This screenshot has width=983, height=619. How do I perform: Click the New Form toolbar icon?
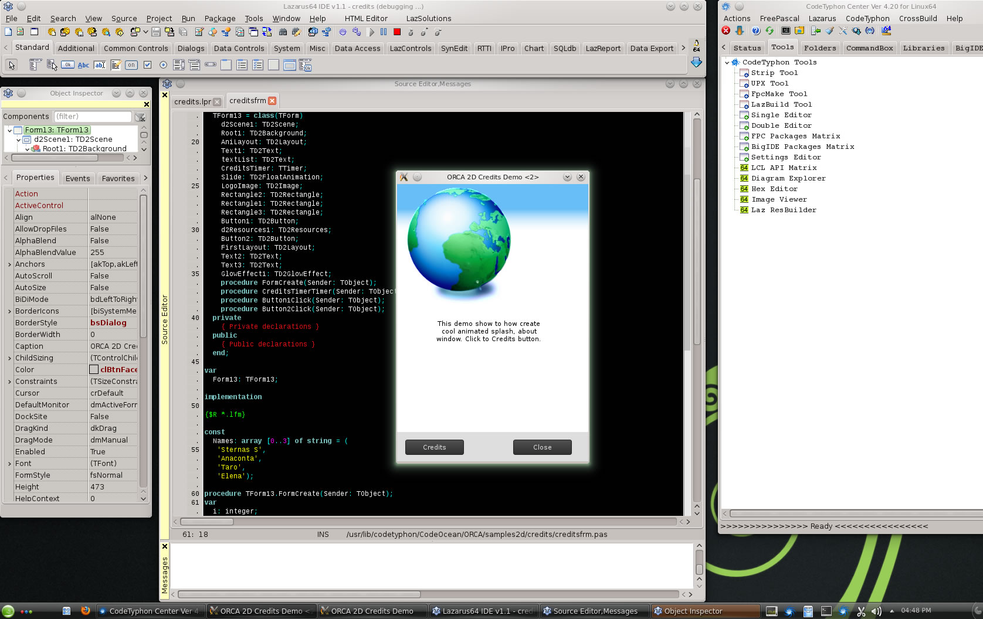tap(34, 32)
